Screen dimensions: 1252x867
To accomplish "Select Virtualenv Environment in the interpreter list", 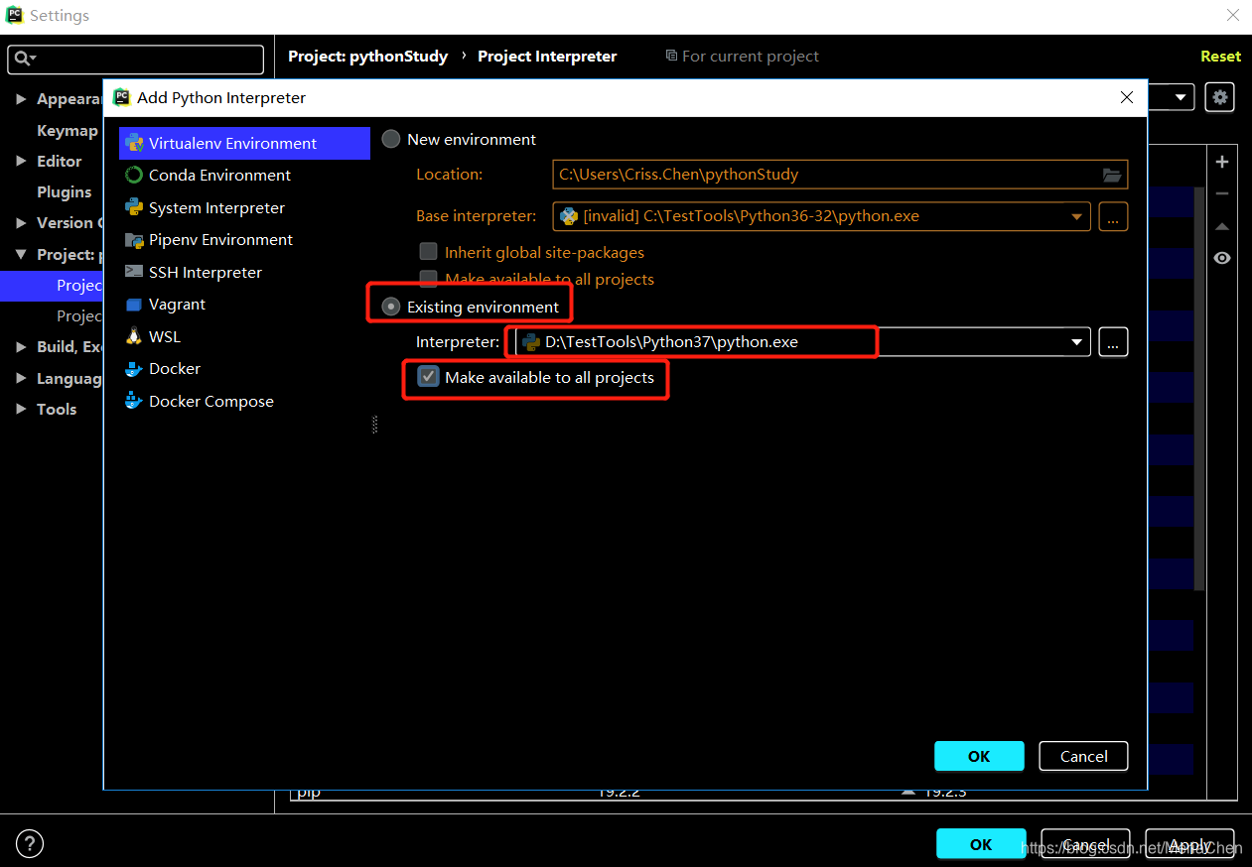I will point(244,143).
